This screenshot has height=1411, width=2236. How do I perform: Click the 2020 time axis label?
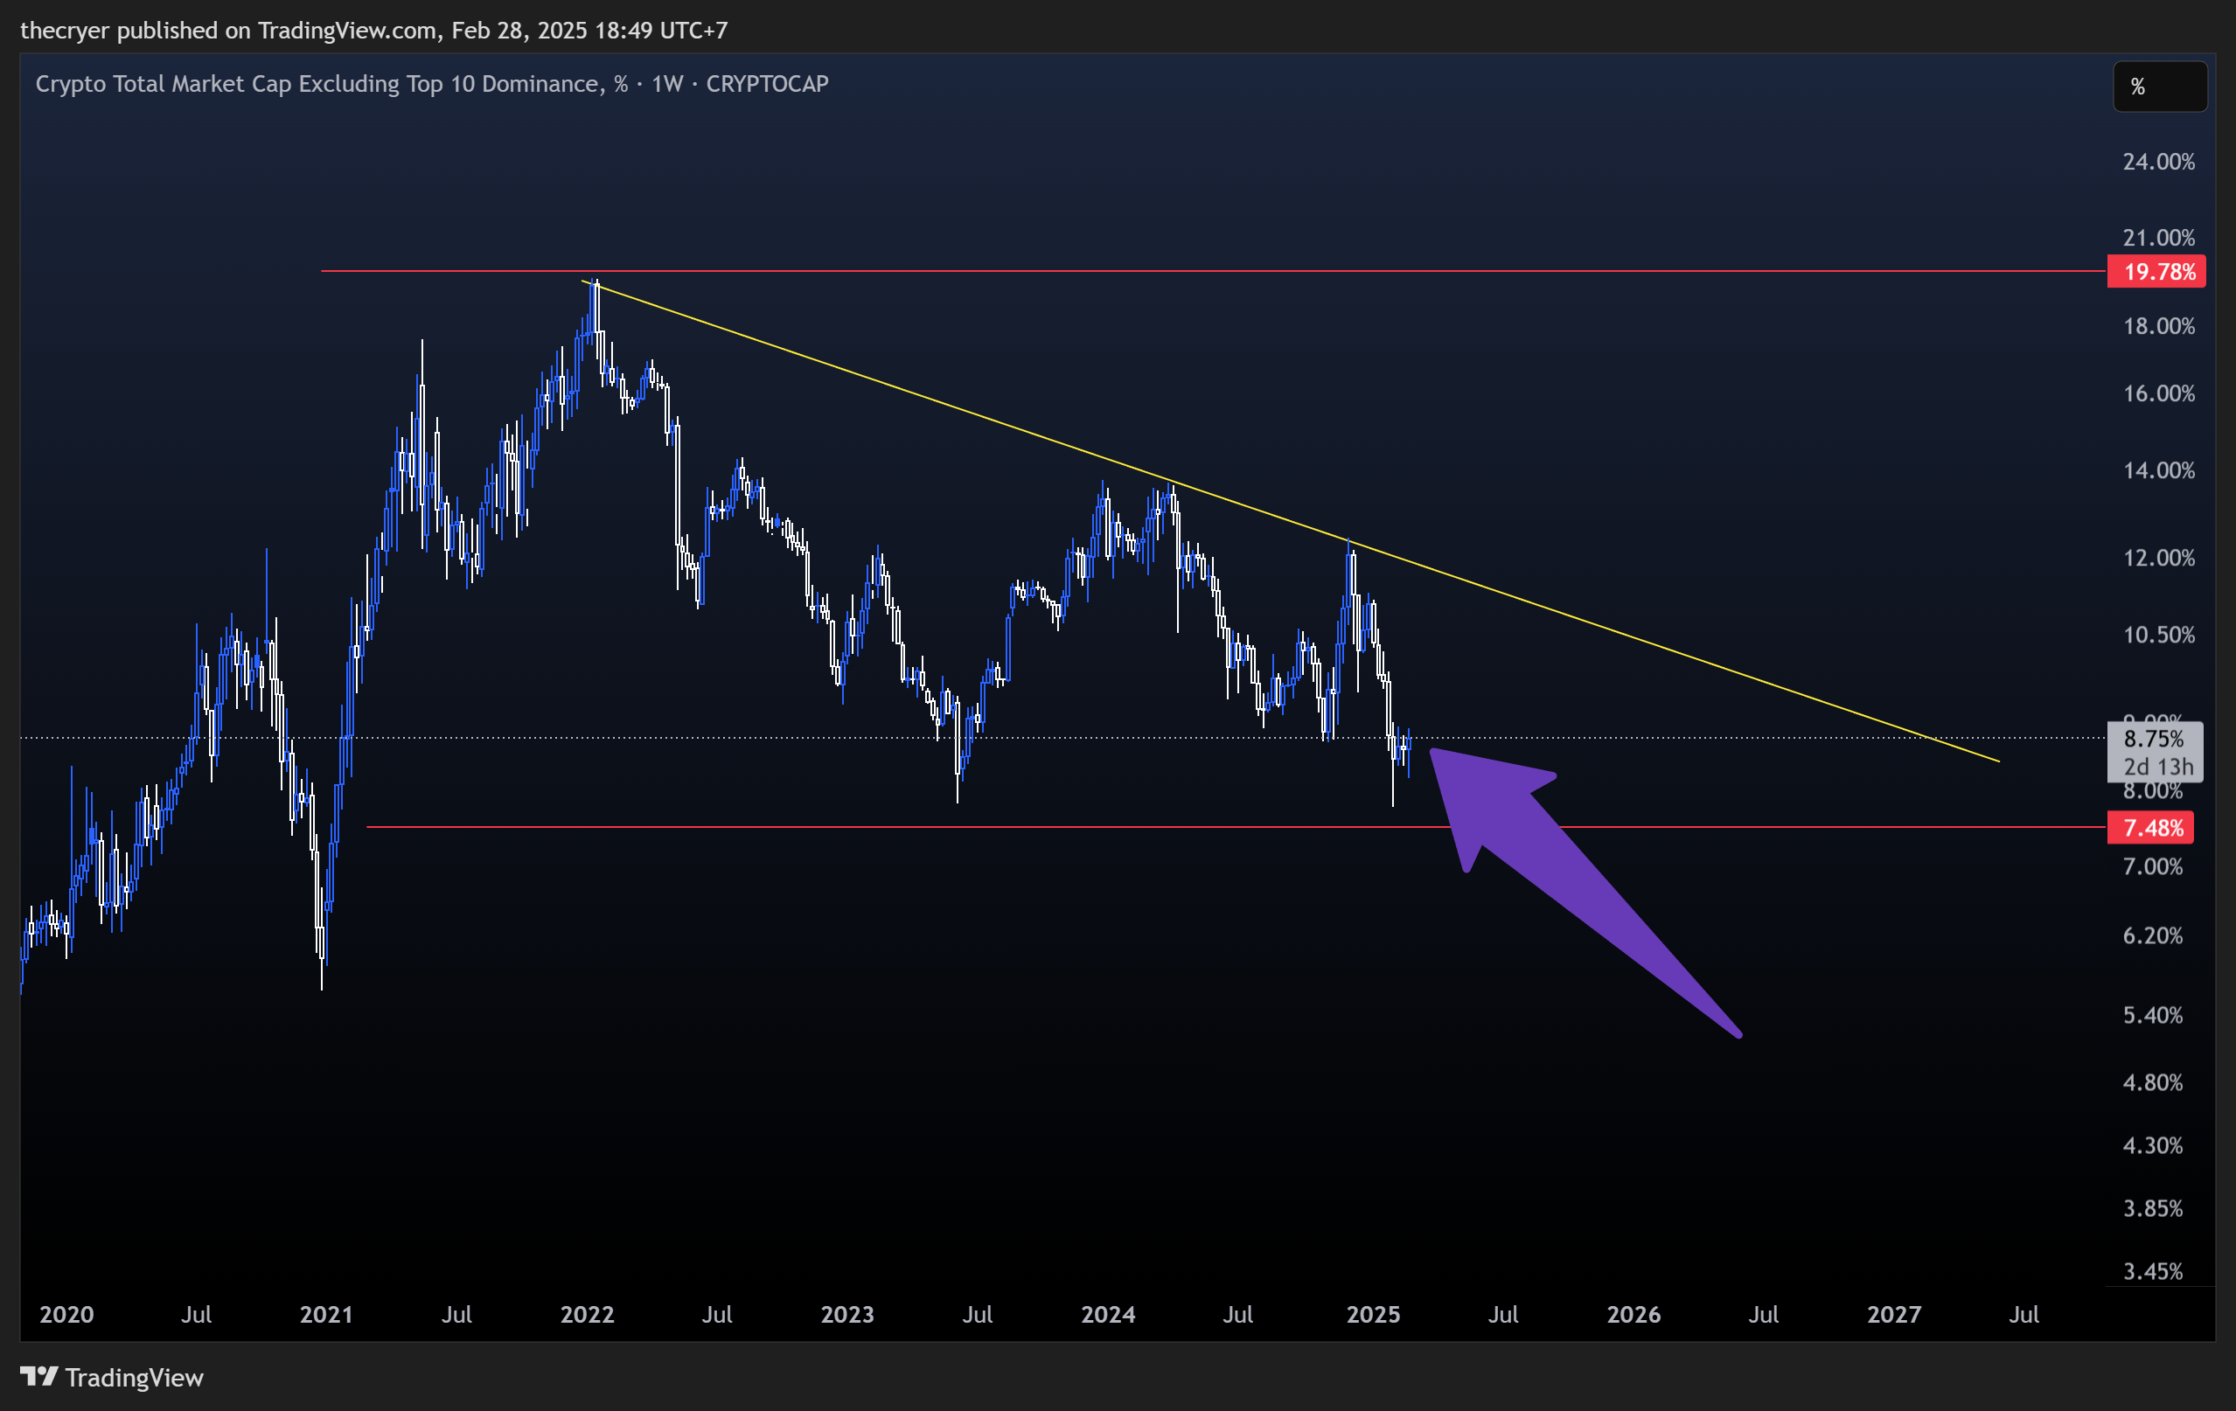(x=66, y=1315)
